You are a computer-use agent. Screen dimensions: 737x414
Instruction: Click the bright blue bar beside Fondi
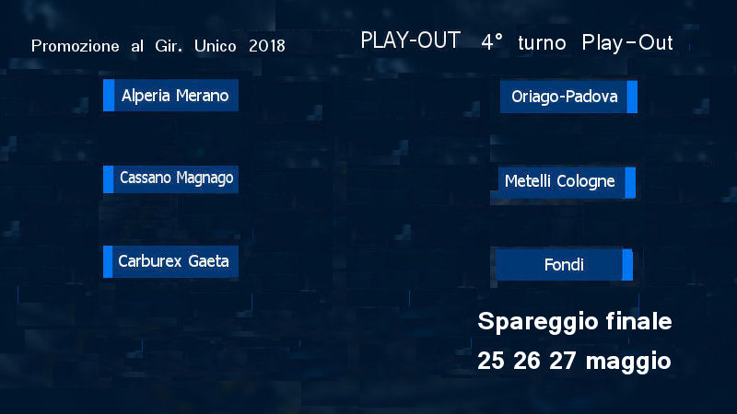(x=627, y=265)
